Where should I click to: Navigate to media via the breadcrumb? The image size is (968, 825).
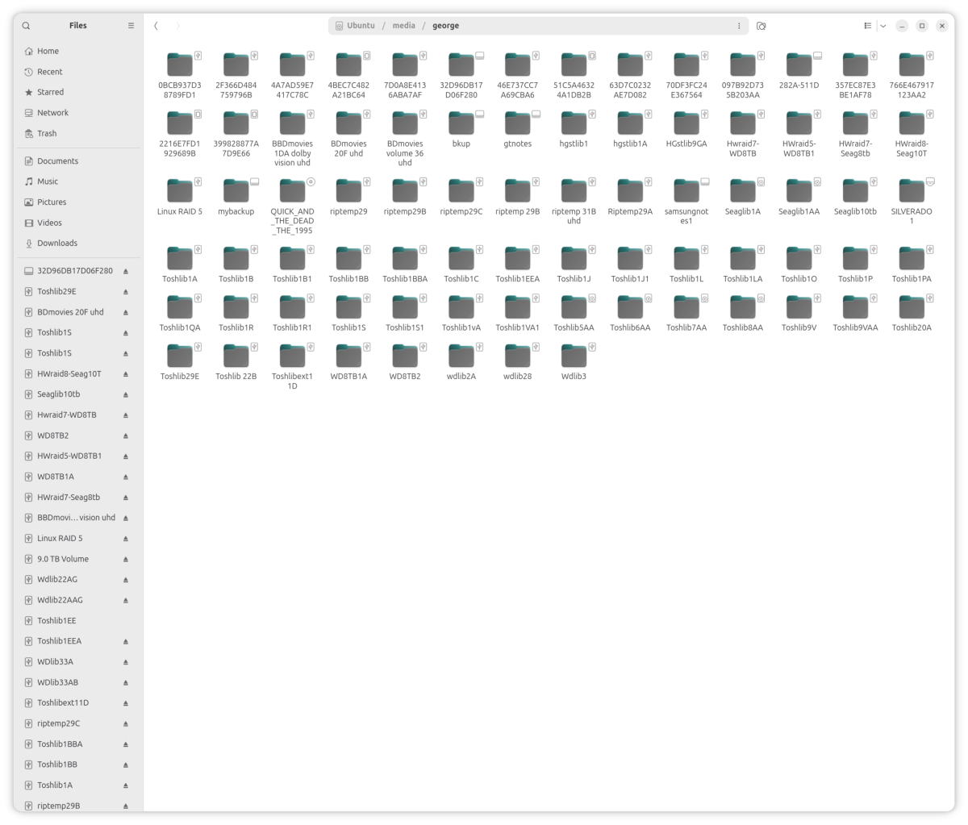[x=403, y=25]
